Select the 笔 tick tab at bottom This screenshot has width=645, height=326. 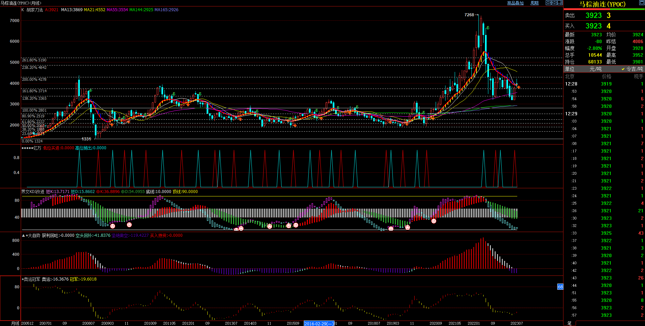pyautogui.click(x=570, y=323)
